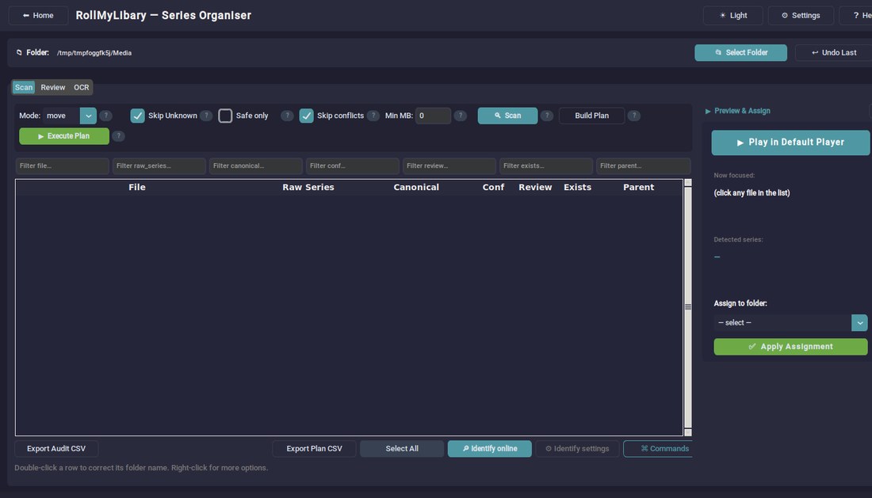Sort by Parent column header
The image size is (872, 498).
[638, 188]
